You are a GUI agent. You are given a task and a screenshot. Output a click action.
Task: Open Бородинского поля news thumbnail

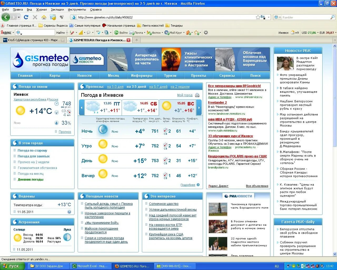click(x=218, y=209)
